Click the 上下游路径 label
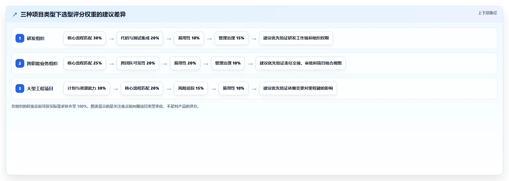The image size is (509, 181). [487, 13]
